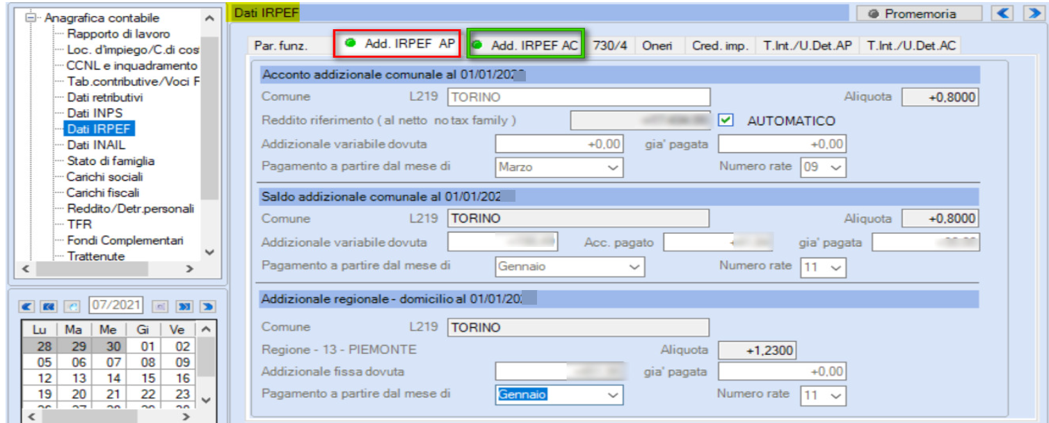Select Dati INAIL in the tree
Screen dimensions: 1049x423
pyautogui.click(x=96, y=145)
